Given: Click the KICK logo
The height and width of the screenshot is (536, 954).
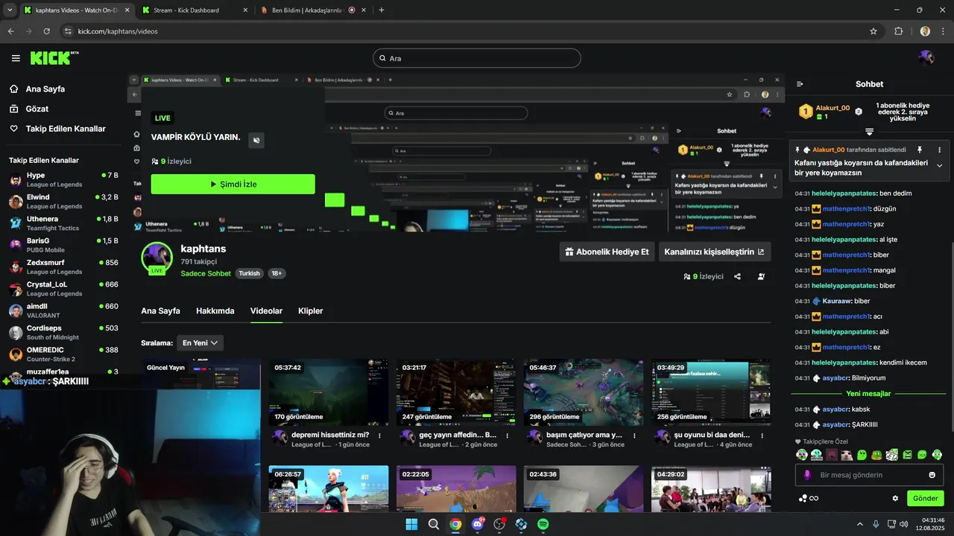Looking at the screenshot, I should 54,58.
